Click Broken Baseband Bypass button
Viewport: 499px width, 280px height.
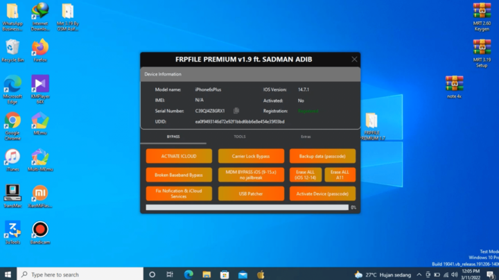point(179,175)
